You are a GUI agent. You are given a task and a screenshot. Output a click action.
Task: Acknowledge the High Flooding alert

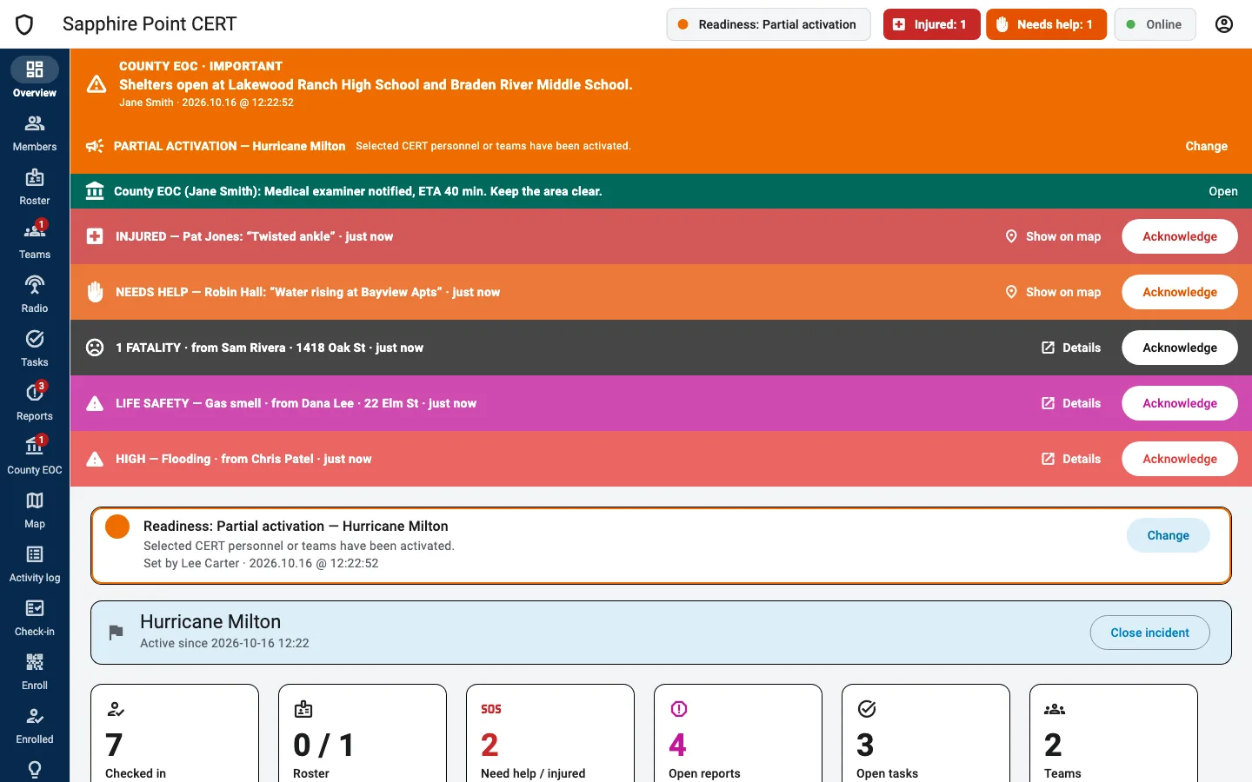click(x=1180, y=459)
